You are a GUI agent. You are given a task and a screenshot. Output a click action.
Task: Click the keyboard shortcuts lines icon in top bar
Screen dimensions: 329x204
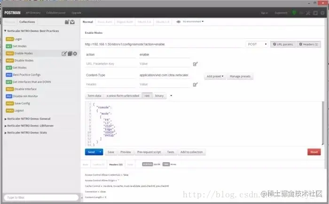click(x=301, y=13)
